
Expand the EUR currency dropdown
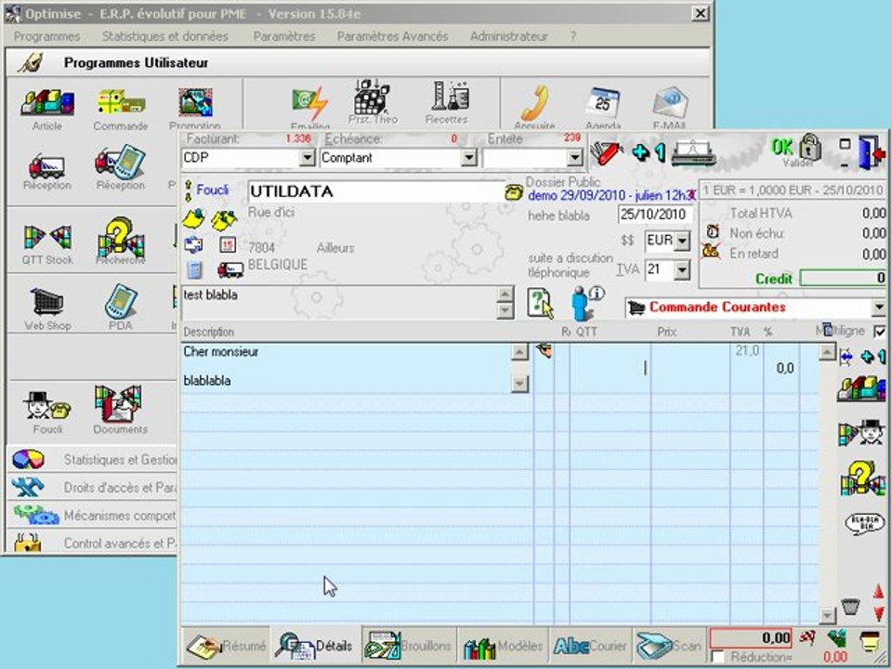point(682,241)
